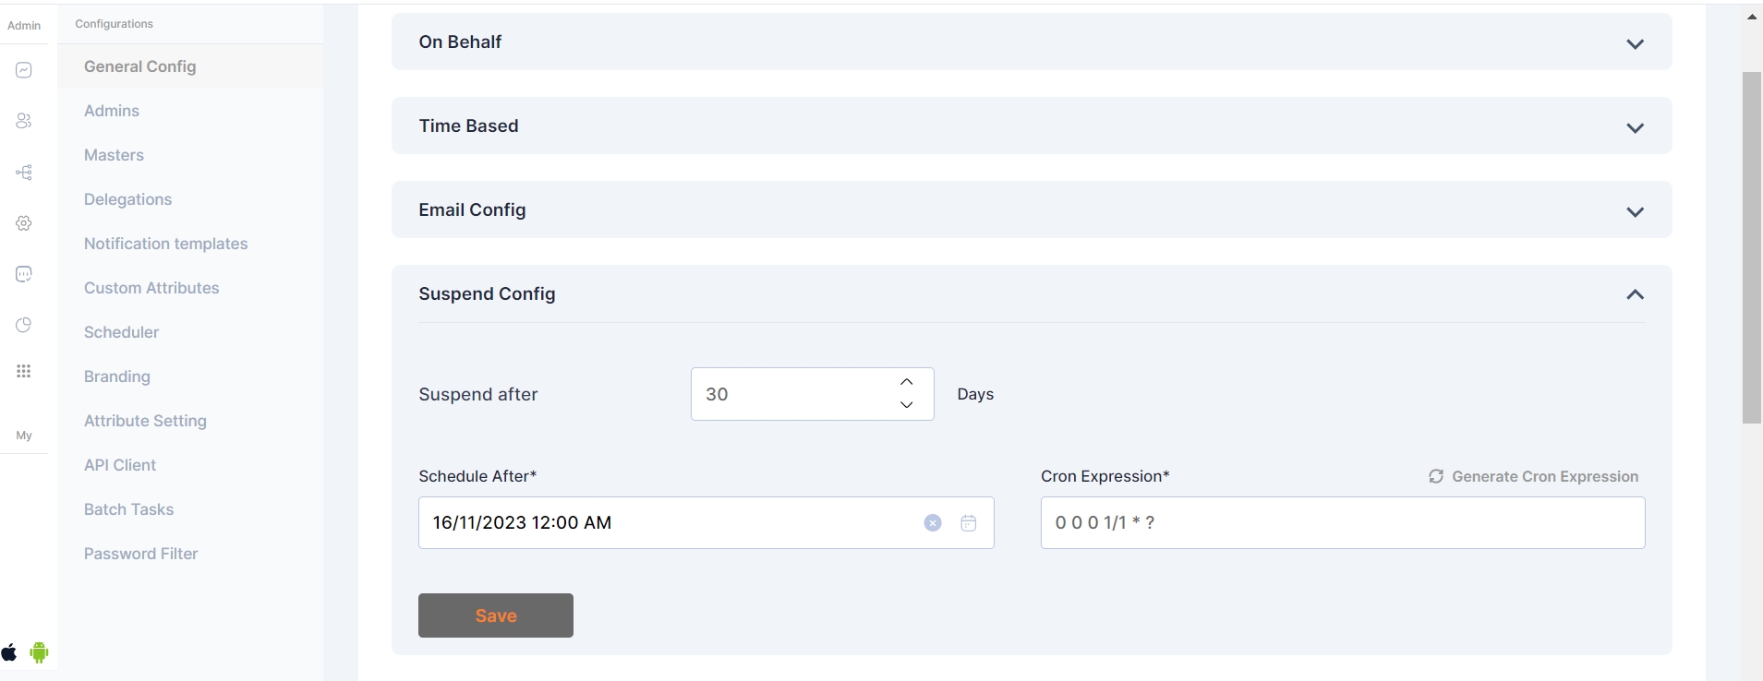The height and width of the screenshot is (681, 1763).
Task: Open the Scheduler configuration page
Action: [x=121, y=332]
